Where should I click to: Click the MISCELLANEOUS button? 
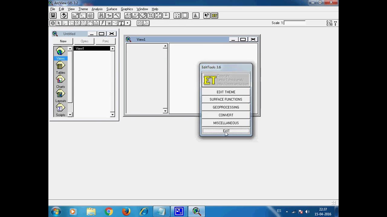226,123
